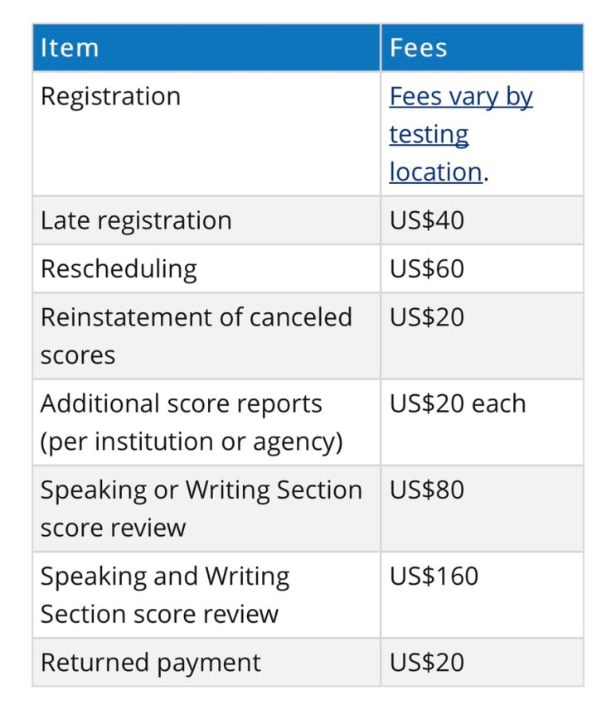Select 'Speaking and Writing Section' review label

click(165, 576)
